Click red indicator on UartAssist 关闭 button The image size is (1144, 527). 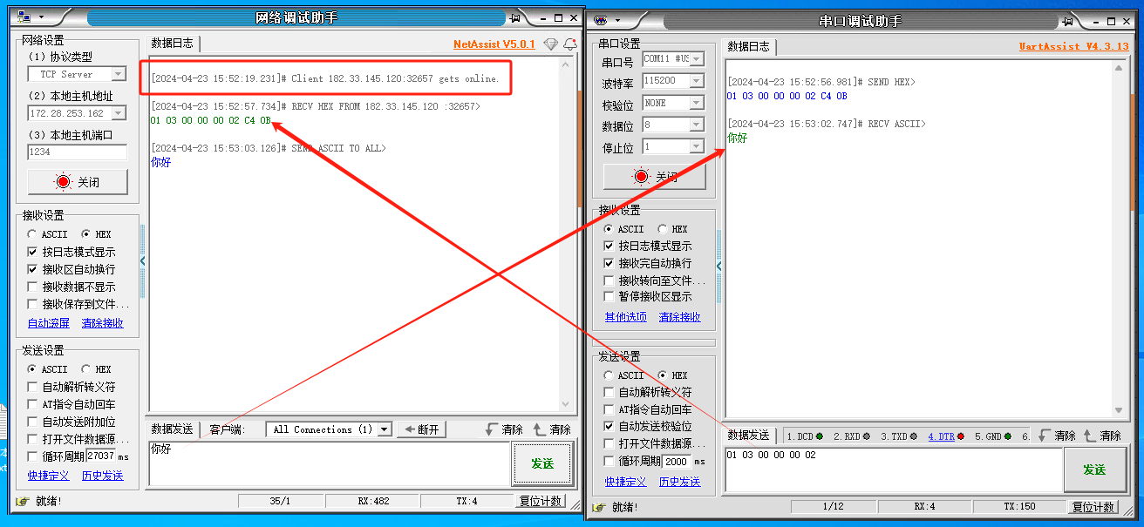tap(642, 177)
